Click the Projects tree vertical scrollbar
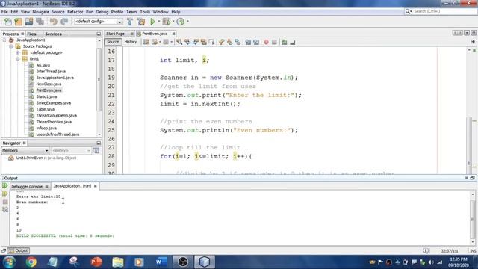478x269 pixels. (x=99, y=79)
